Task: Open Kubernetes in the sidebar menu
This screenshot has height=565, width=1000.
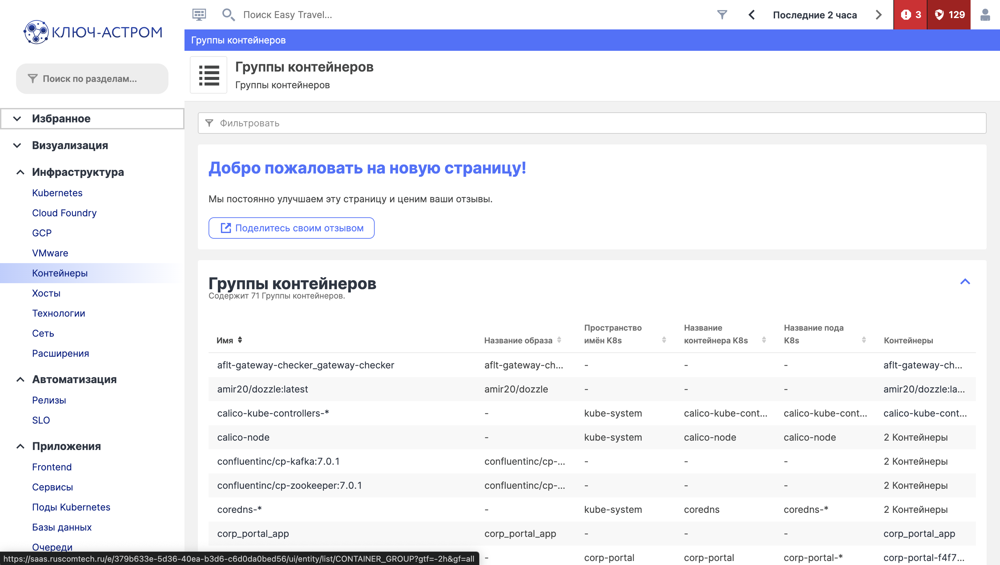Action: tap(57, 193)
